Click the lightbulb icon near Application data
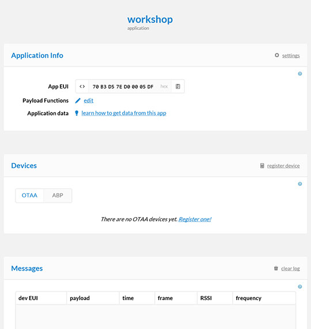Viewport: 311px width, 329px height. pos(77,113)
